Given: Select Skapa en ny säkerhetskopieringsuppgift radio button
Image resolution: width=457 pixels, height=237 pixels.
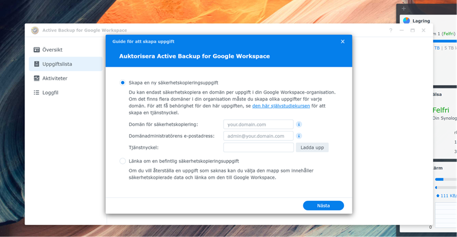Looking at the screenshot, I should (x=123, y=83).
